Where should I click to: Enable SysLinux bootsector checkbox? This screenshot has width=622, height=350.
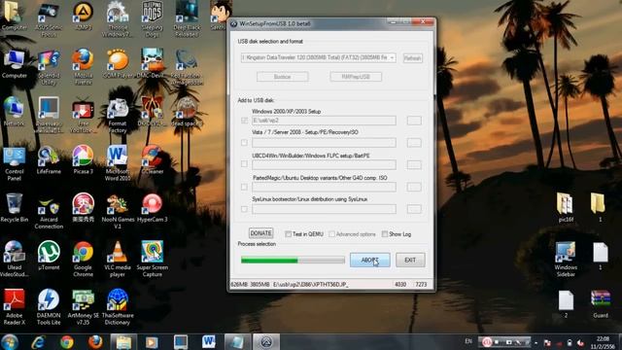click(x=244, y=209)
